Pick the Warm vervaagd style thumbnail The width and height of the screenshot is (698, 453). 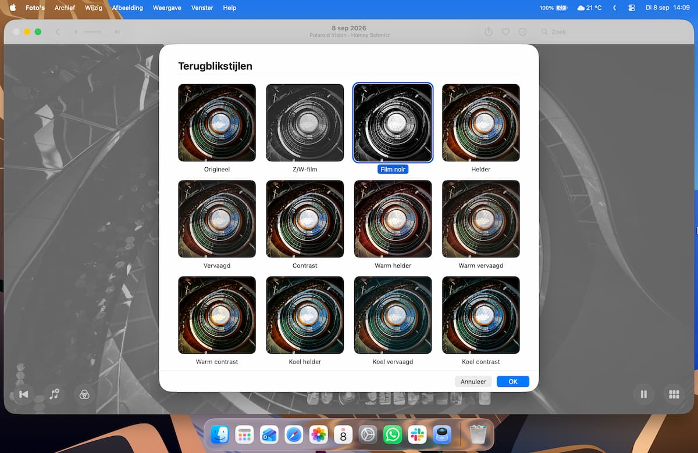[481, 219]
